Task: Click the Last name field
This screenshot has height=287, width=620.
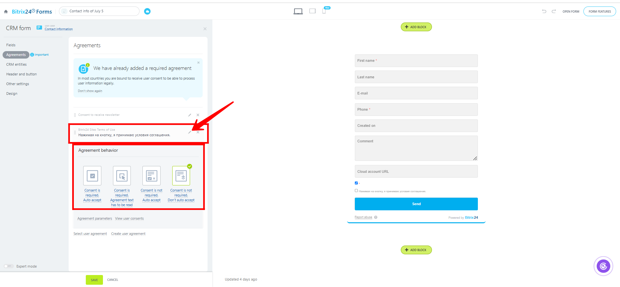Action: (416, 77)
